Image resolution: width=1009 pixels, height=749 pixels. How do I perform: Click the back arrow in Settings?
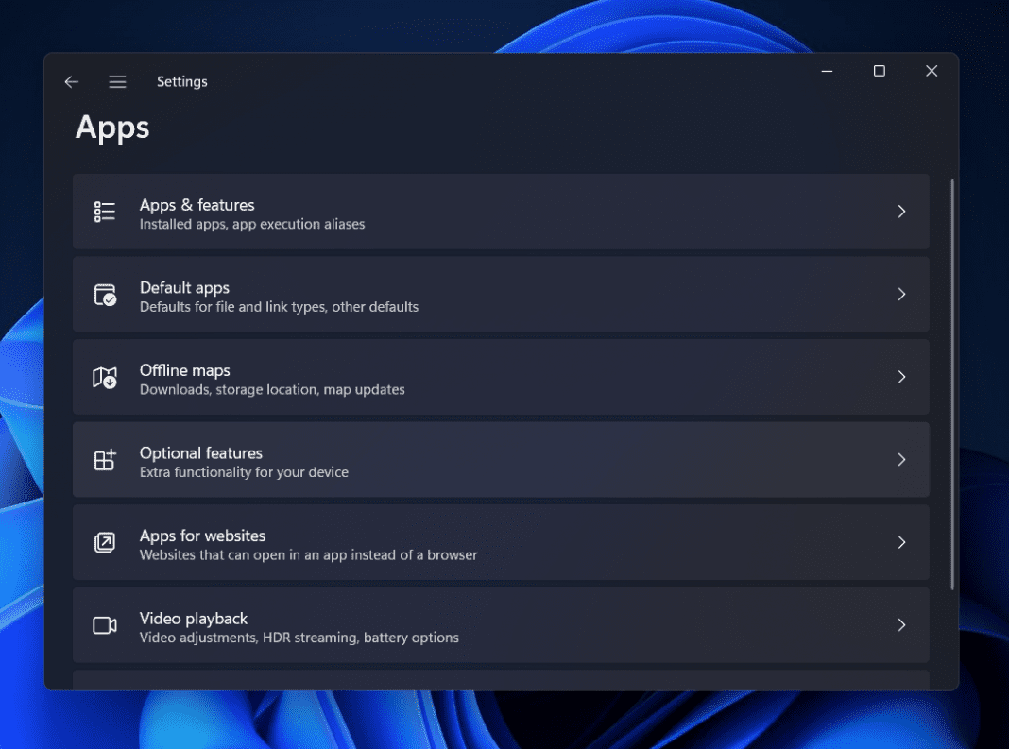click(71, 81)
